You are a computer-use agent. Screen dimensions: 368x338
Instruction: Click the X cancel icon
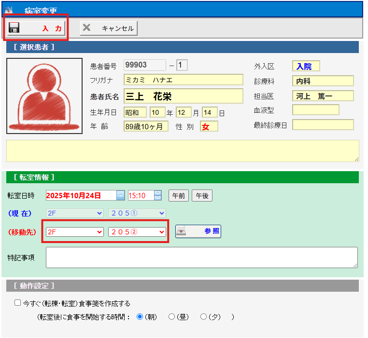coord(86,28)
